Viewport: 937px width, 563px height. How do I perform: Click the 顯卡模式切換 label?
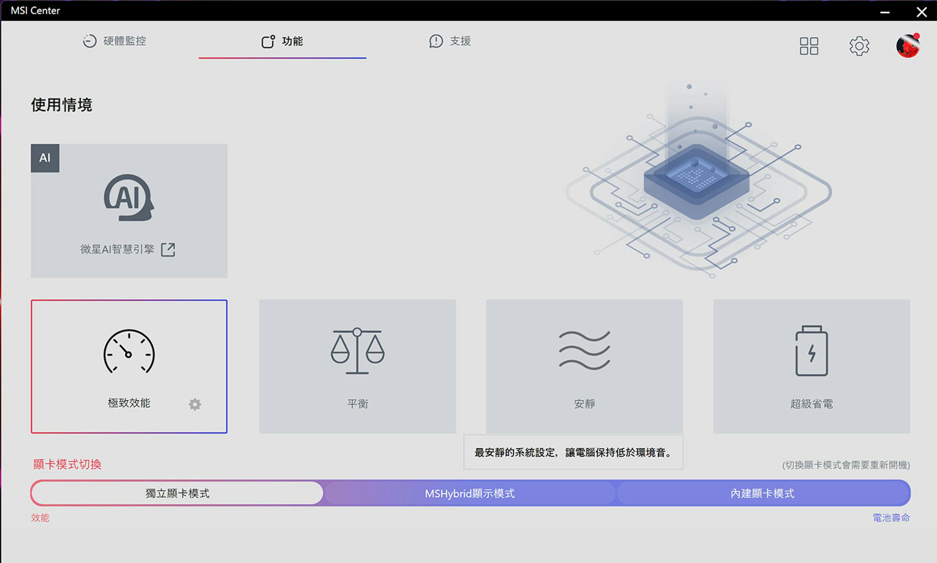pyautogui.click(x=67, y=464)
